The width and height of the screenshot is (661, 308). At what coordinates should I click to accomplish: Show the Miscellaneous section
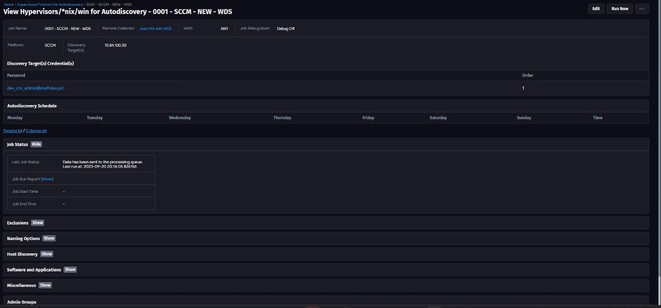coord(45,285)
